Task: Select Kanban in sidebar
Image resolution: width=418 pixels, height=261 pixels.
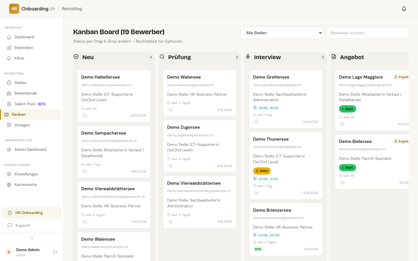Action: 31,115
